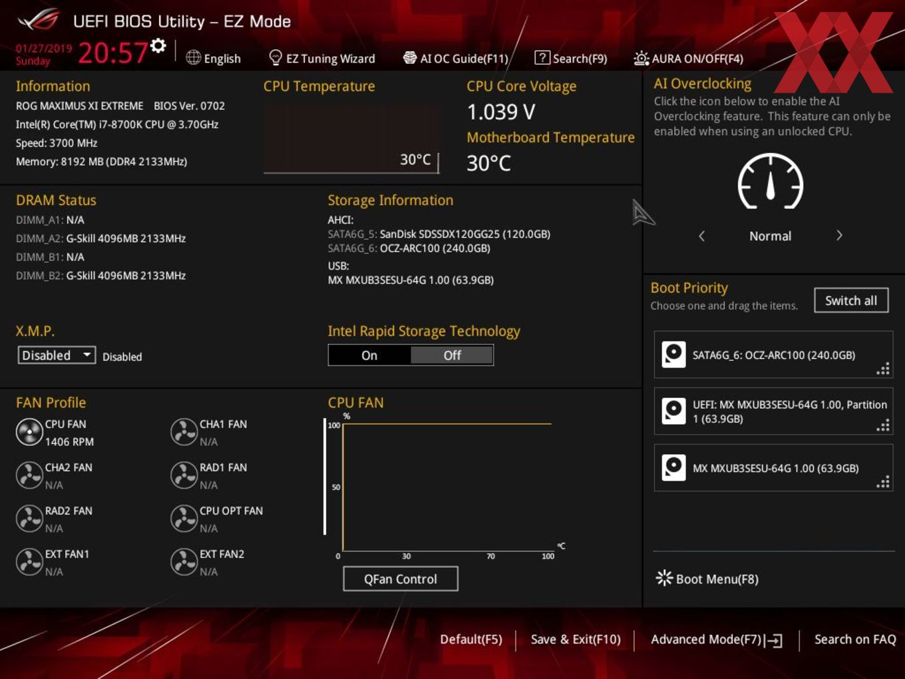Go to next AI Overclocking mode arrow
Screen dimensions: 905x679
coord(839,236)
